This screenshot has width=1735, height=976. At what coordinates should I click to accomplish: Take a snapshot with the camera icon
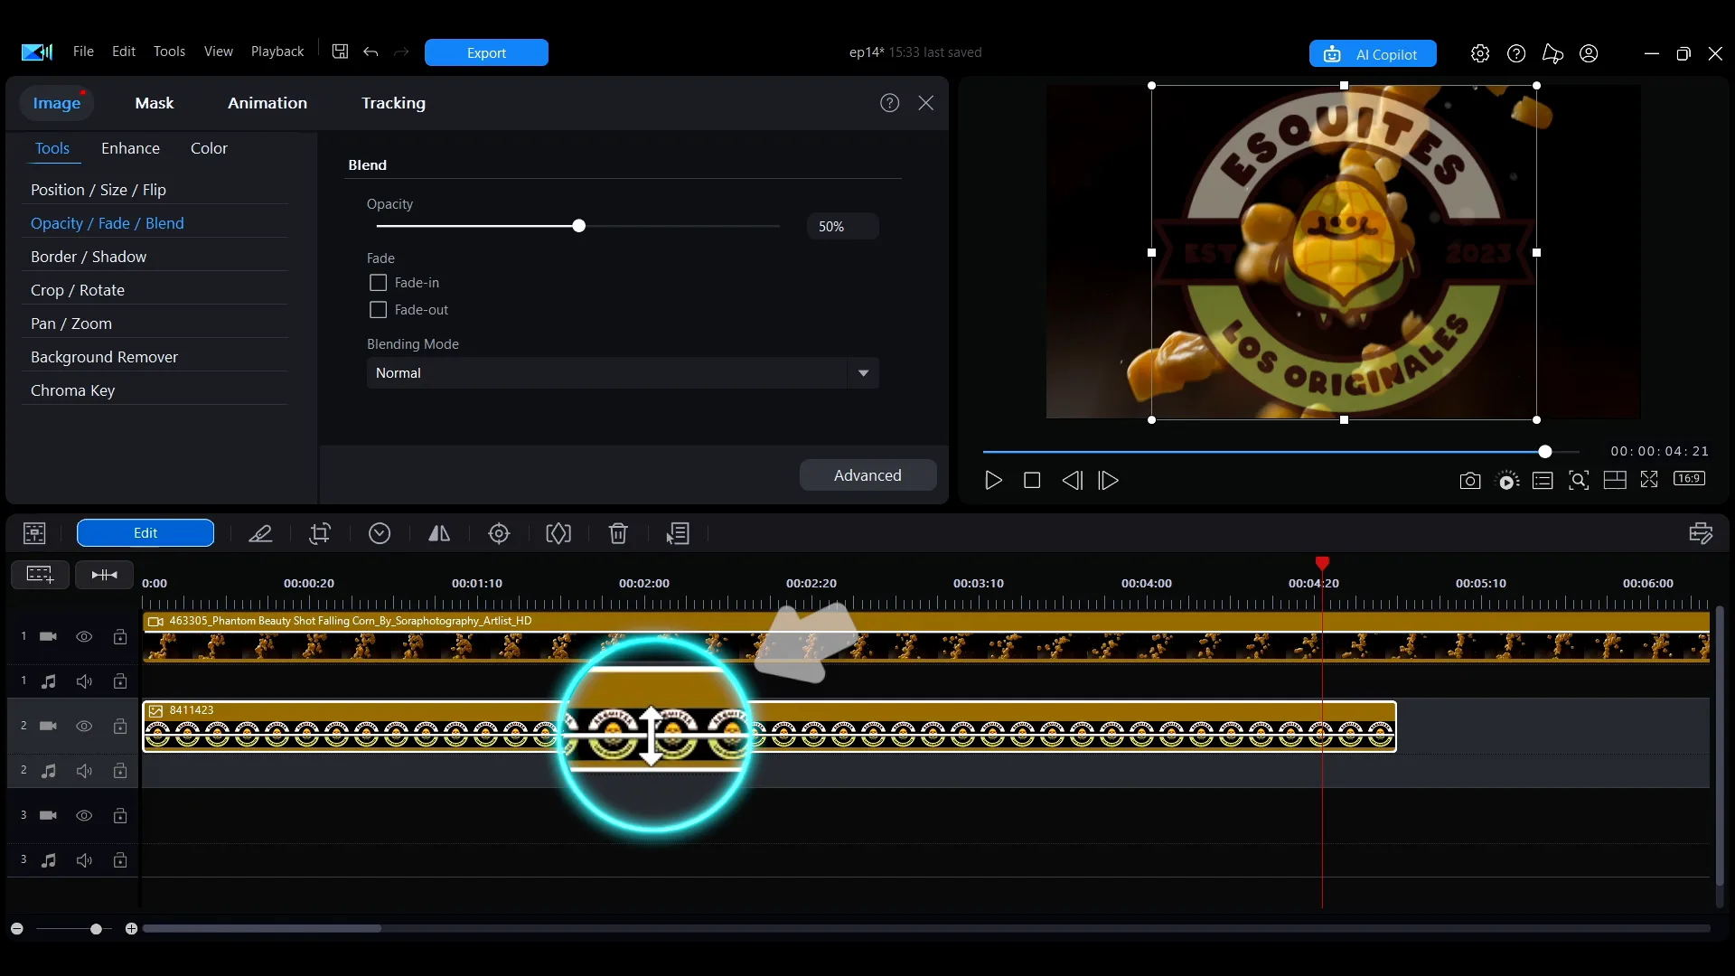pyautogui.click(x=1470, y=481)
